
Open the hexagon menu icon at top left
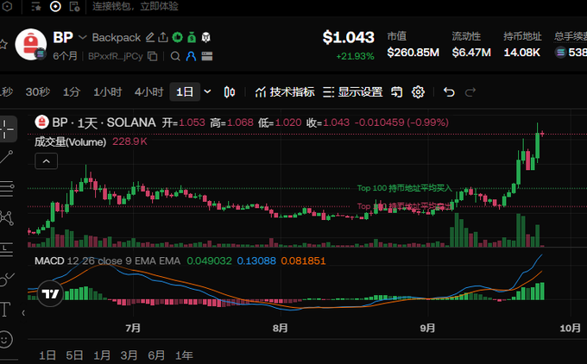click(x=7, y=6)
